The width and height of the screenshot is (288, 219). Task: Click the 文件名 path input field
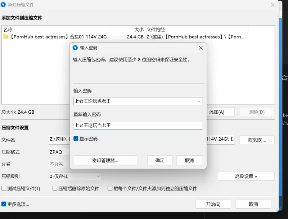coord(141,140)
